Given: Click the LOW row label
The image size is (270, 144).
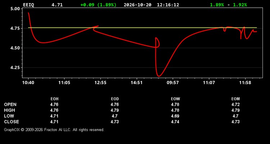Looking at the screenshot, I should (x=9, y=116).
